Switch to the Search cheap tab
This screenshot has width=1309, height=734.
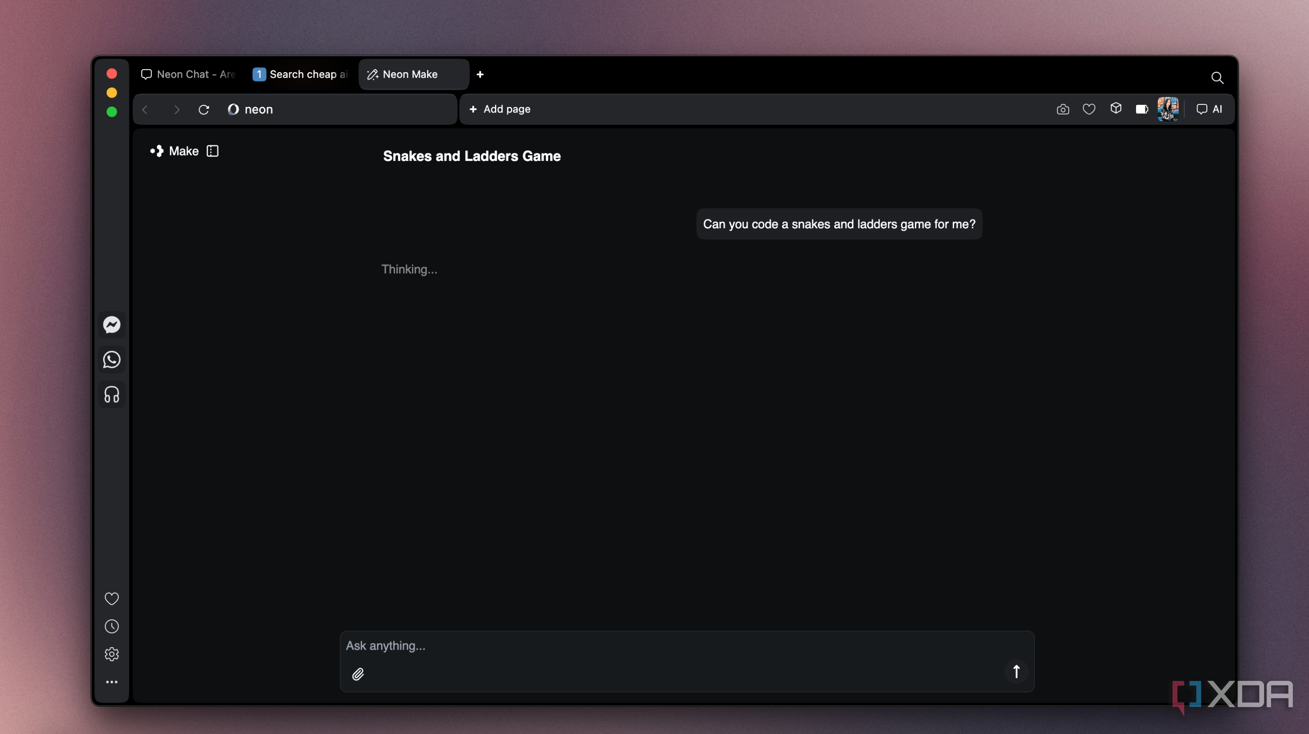[300, 74]
